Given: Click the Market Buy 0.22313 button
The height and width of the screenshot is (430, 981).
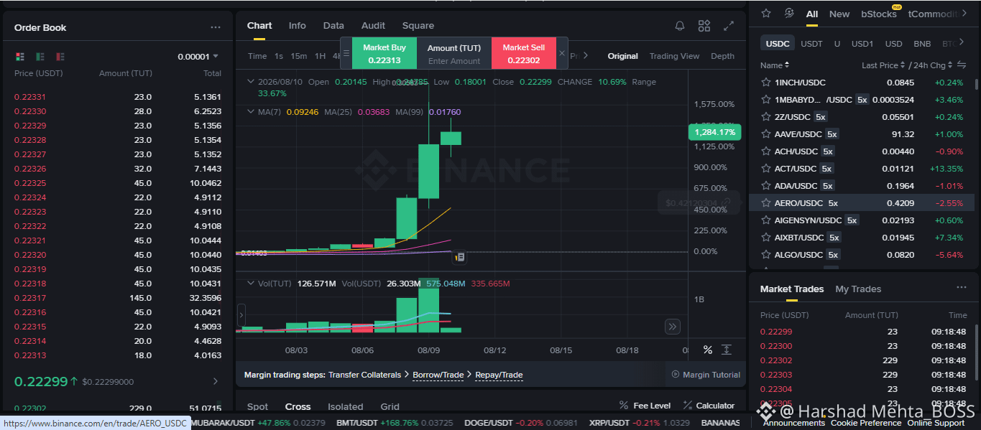Looking at the screenshot, I should tap(384, 54).
